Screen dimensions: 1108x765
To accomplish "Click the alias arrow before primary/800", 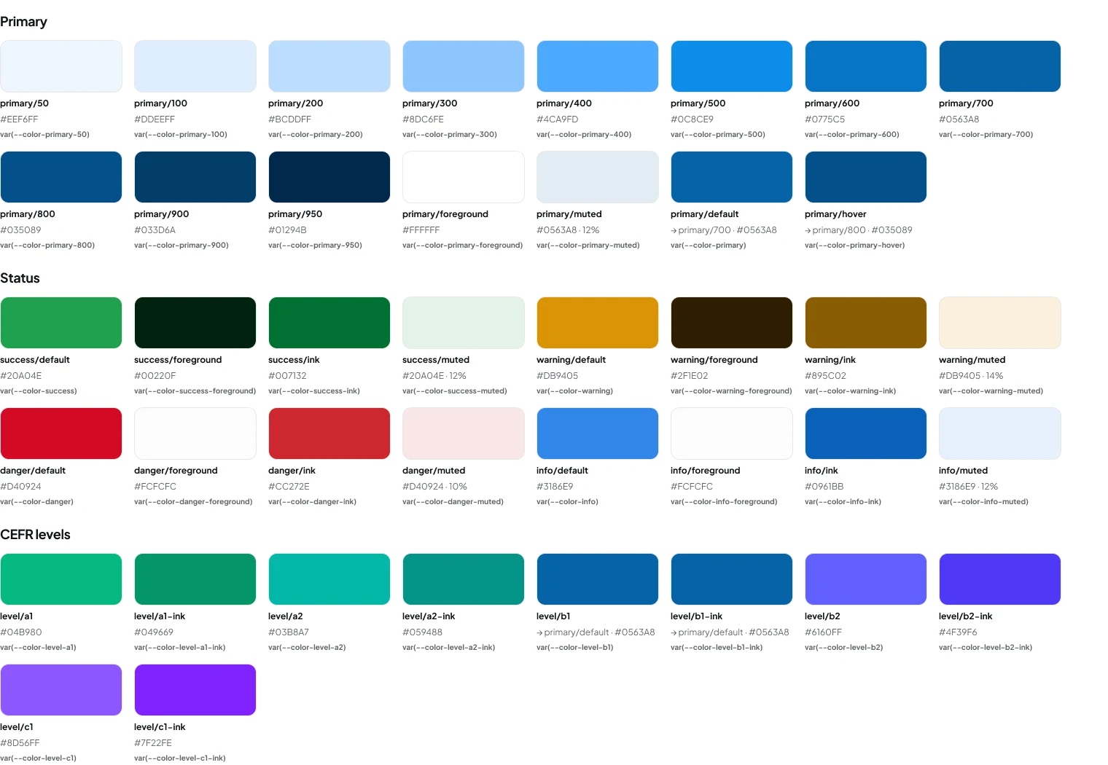I will click(x=808, y=230).
